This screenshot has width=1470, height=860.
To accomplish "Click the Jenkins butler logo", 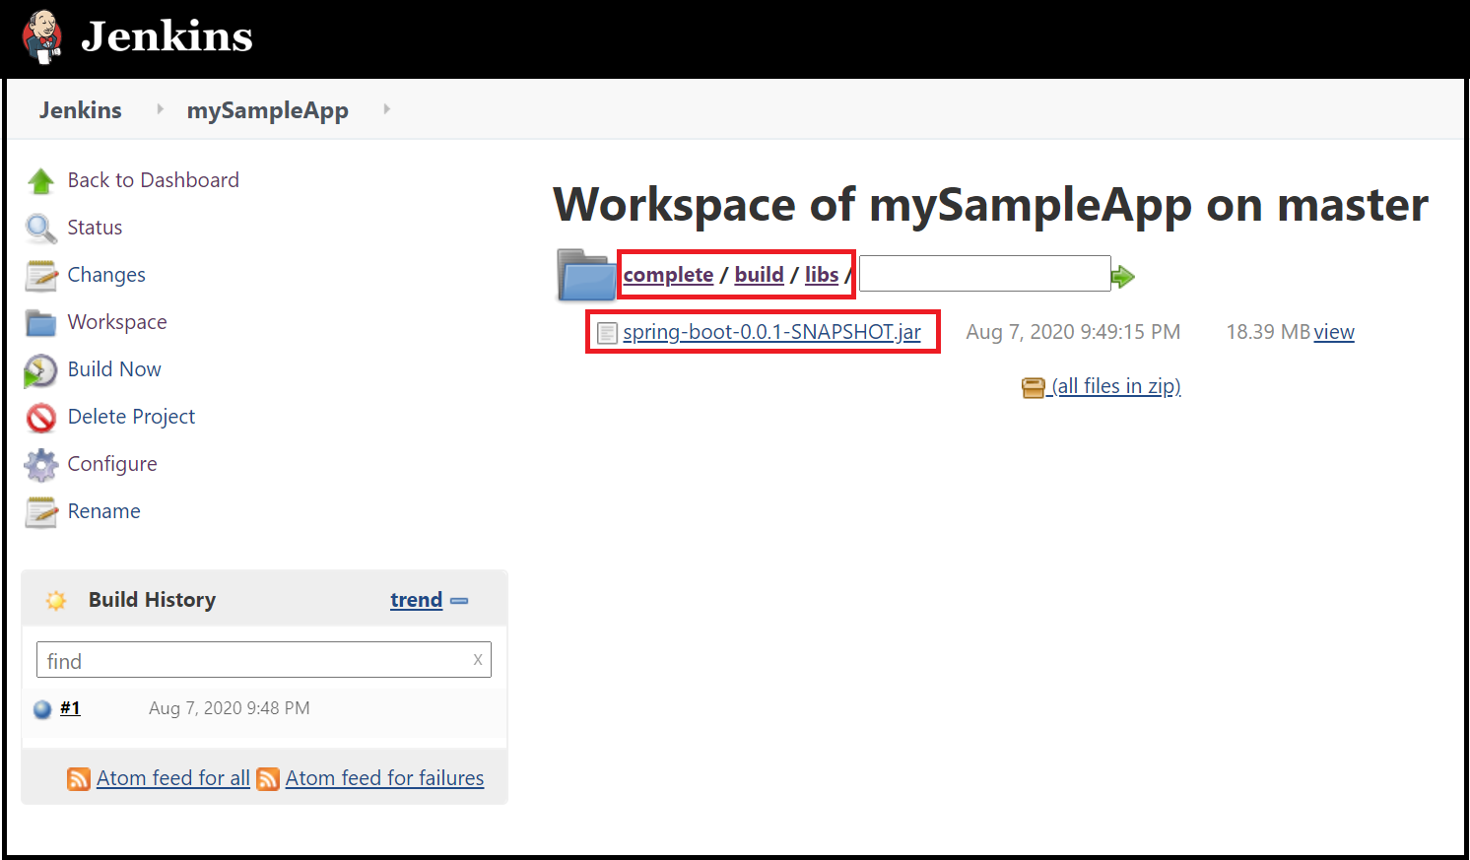I will [x=41, y=37].
